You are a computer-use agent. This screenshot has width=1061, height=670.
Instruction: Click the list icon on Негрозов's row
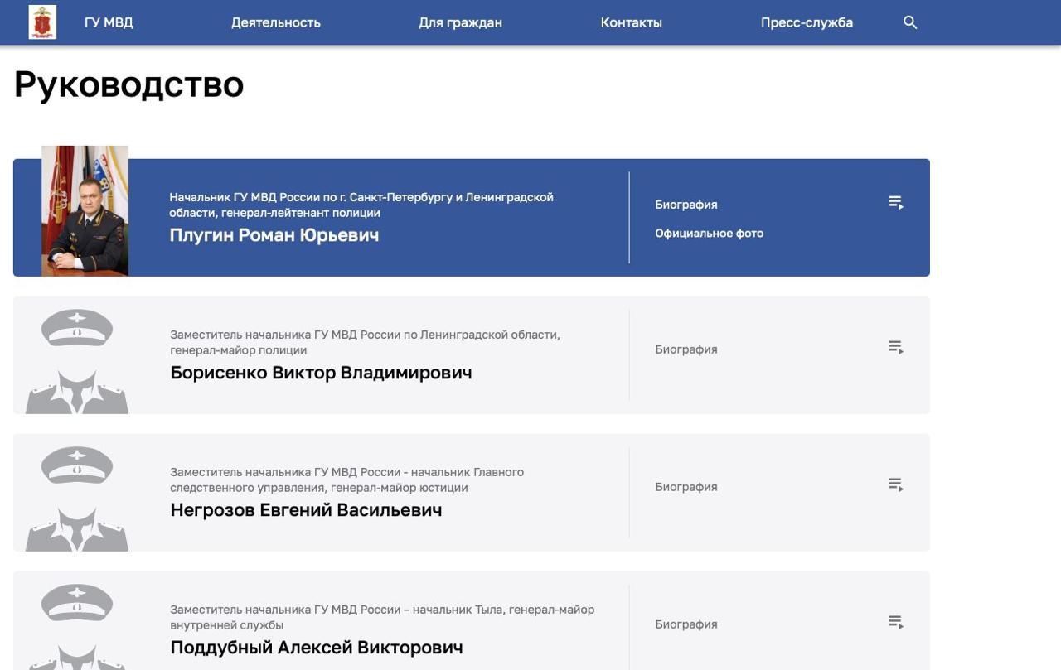(x=895, y=484)
